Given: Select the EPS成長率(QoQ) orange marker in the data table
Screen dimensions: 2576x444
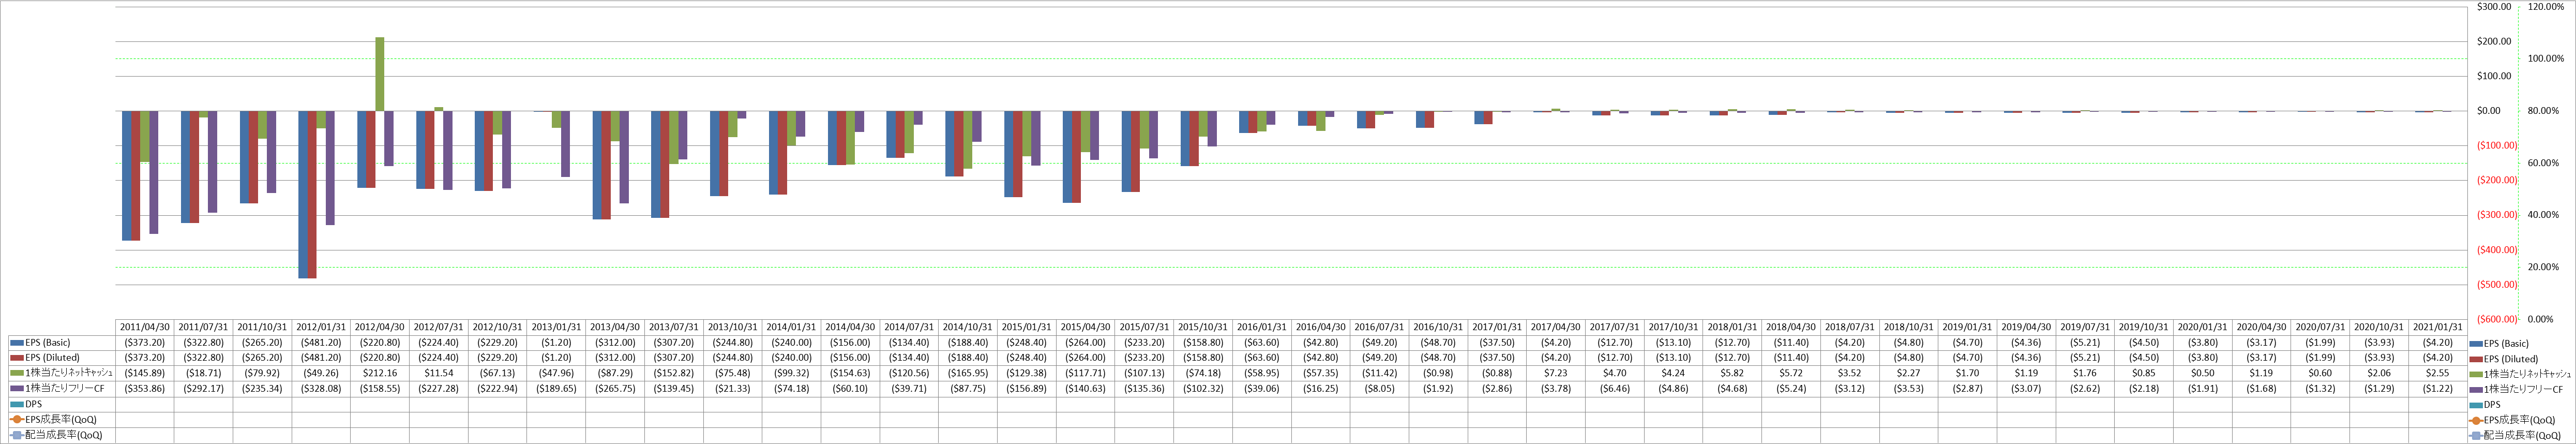Looking at the screenshot, I should coord(16,420).
